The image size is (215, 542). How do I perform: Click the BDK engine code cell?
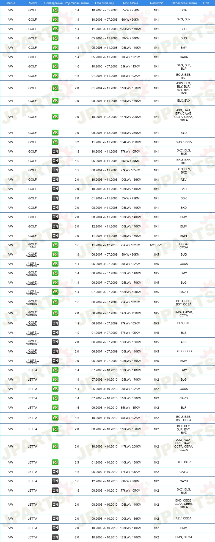click(x=184, y=198)
